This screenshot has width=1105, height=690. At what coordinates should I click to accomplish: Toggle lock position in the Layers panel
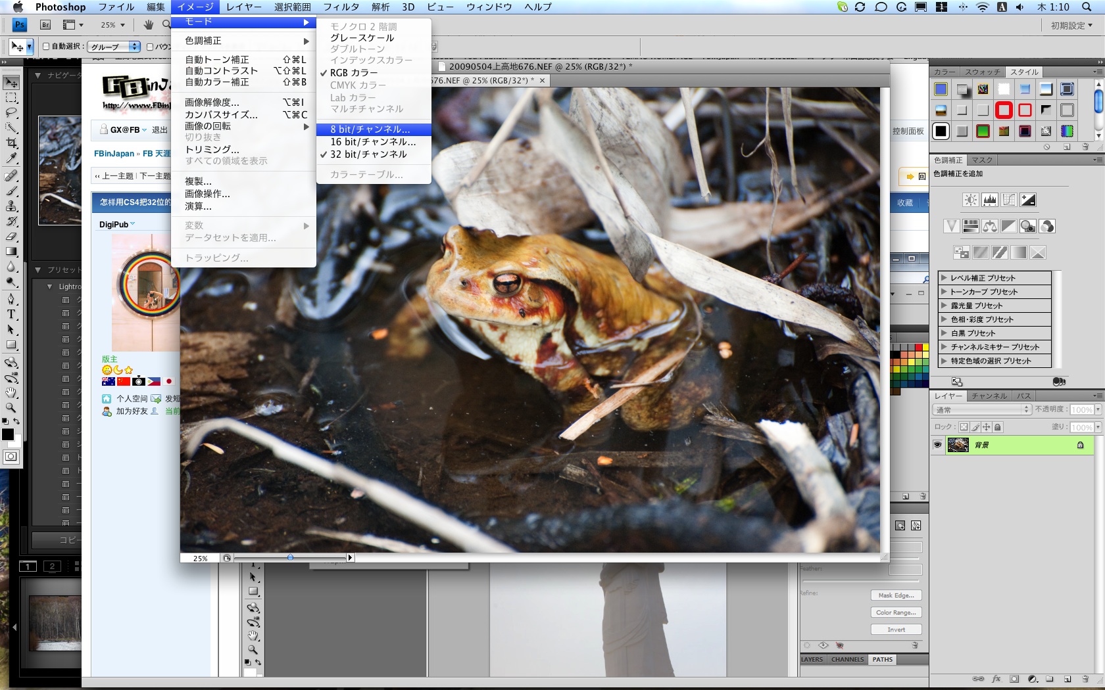coord(986,427)
